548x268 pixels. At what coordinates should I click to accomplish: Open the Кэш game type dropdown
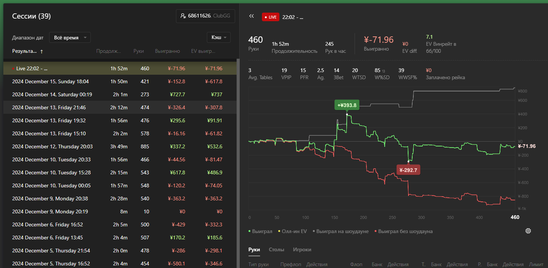219,38
